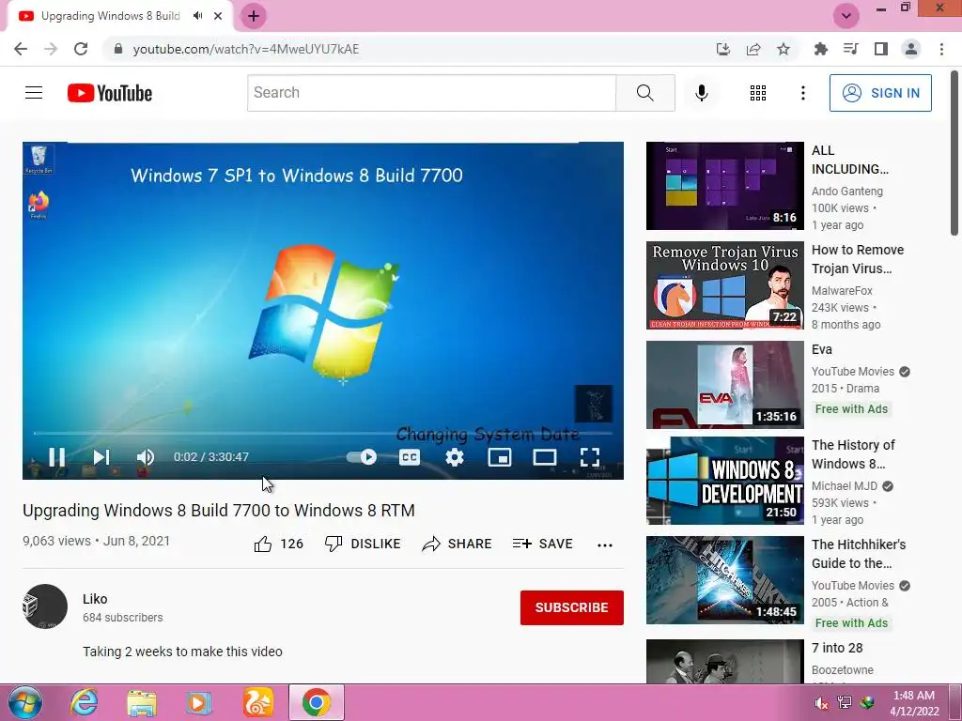Open the Chrome profile avatar
The image size is (962, 721).
point(911,49)
